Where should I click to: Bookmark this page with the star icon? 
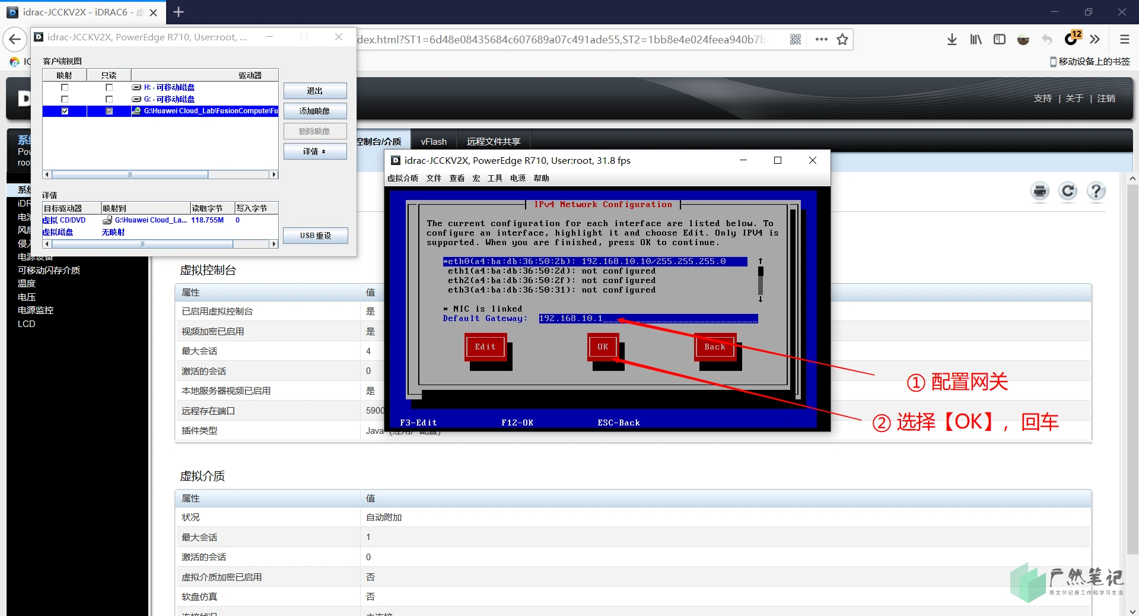coord(842,40)
